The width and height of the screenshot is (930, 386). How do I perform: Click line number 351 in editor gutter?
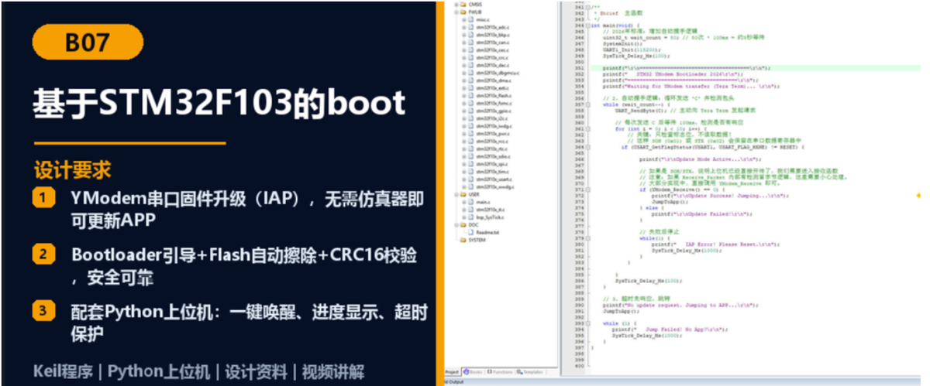pyautogui.click(x=578, y=68)
